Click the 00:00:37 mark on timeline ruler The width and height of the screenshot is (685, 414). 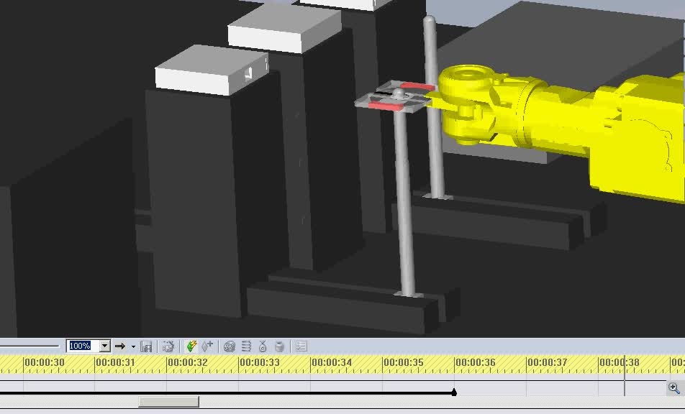click(547, 362)
